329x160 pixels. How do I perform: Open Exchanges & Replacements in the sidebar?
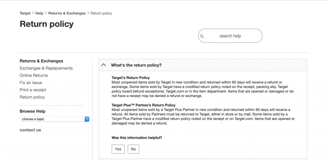pyautogui.click(x=46, y=68)
